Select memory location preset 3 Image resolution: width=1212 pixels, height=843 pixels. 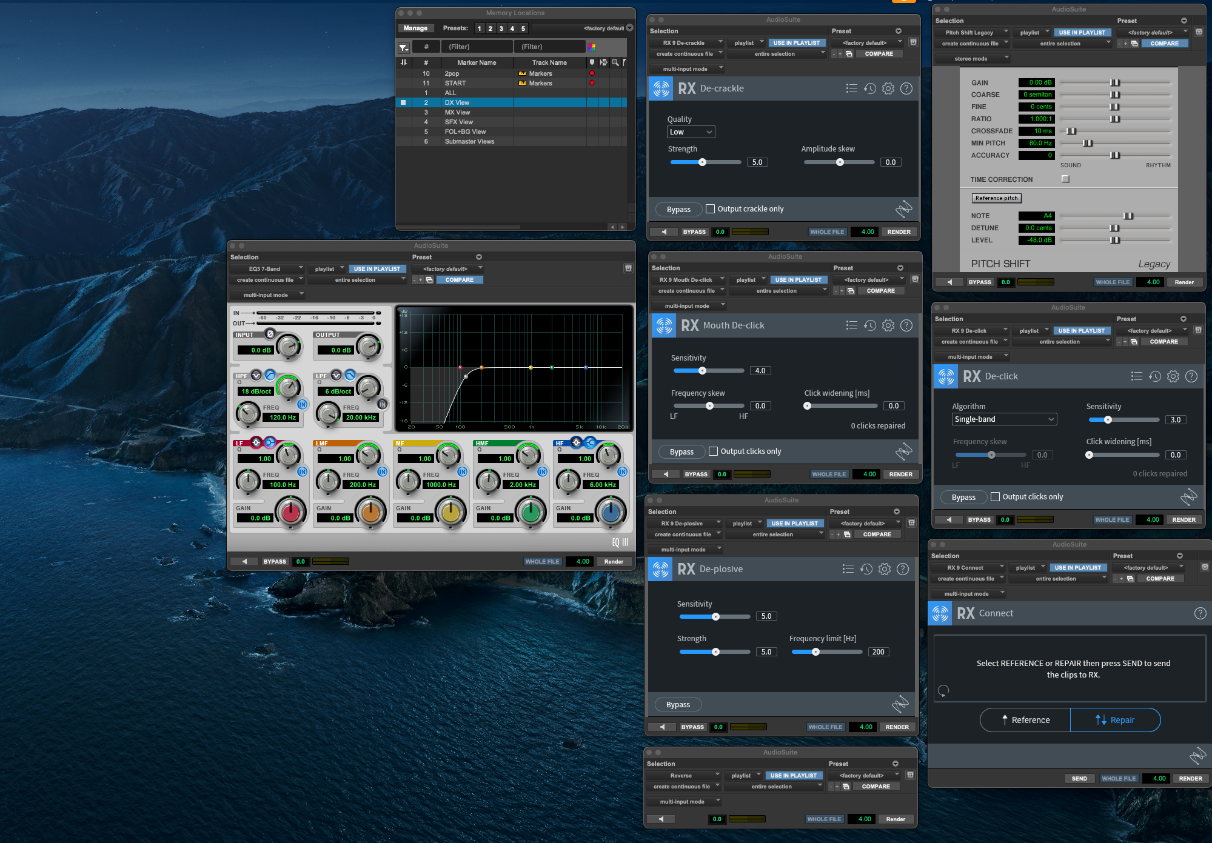pyautogui.click(x=501, y=28)
